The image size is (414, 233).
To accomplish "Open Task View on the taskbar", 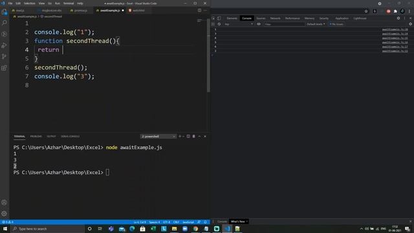I will [100, 228].
